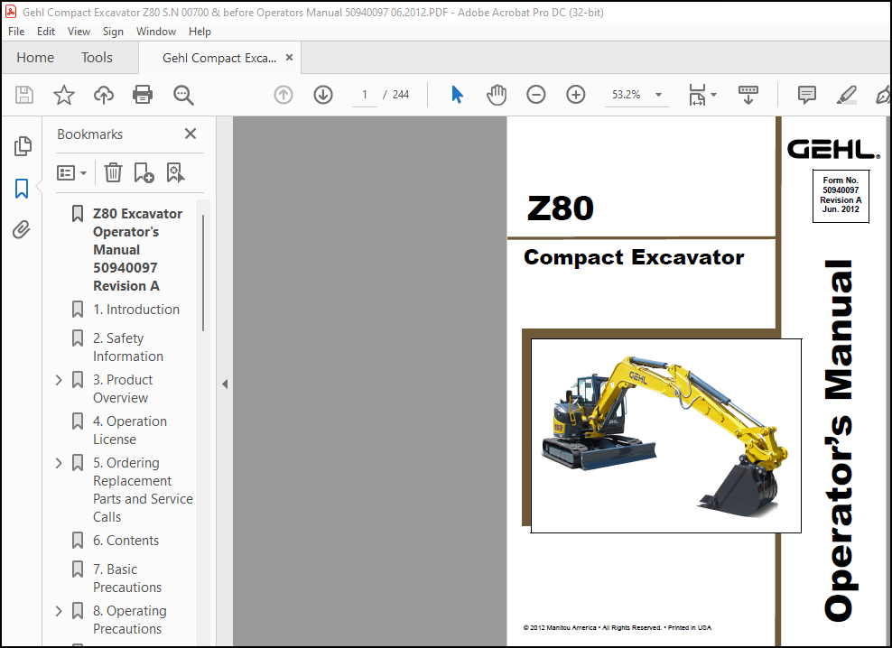
Task: Open the Window menu
Action: pos(156,32)
